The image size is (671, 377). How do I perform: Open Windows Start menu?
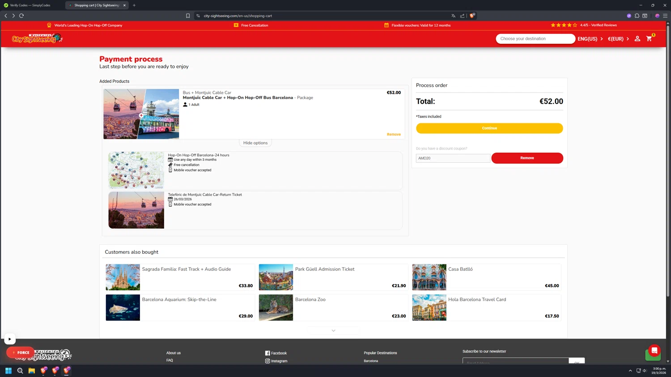click(8, 370)
